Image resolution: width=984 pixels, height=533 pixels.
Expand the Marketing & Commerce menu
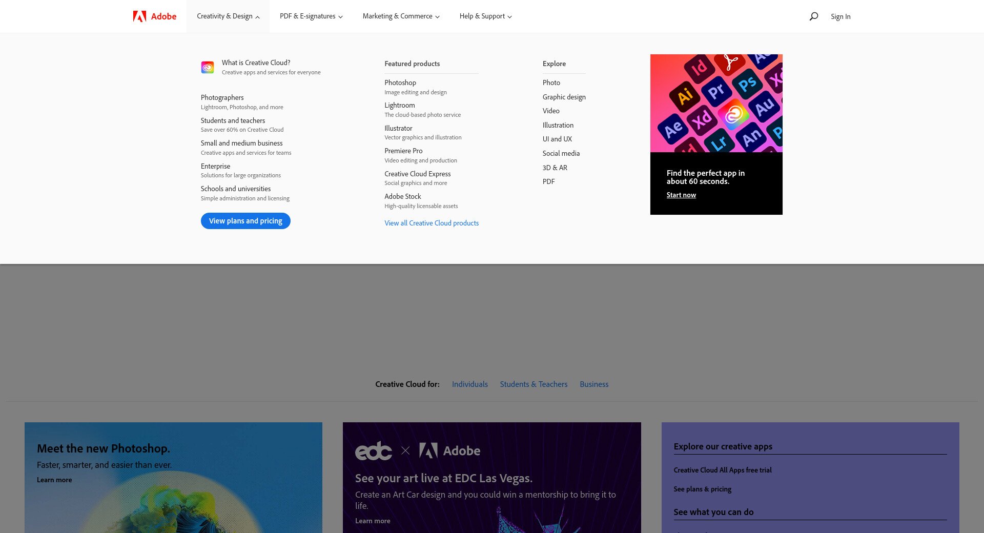(401, 16)
